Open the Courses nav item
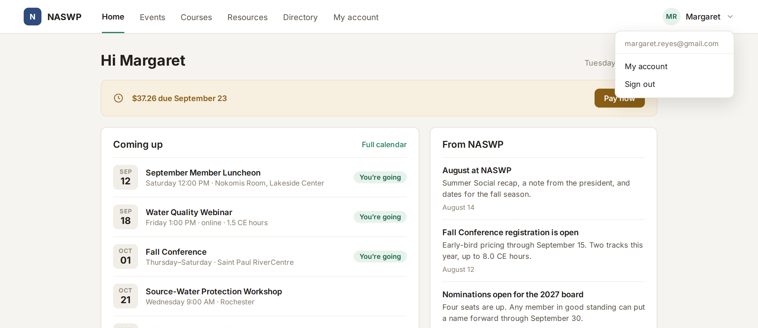 click(196, 17)
